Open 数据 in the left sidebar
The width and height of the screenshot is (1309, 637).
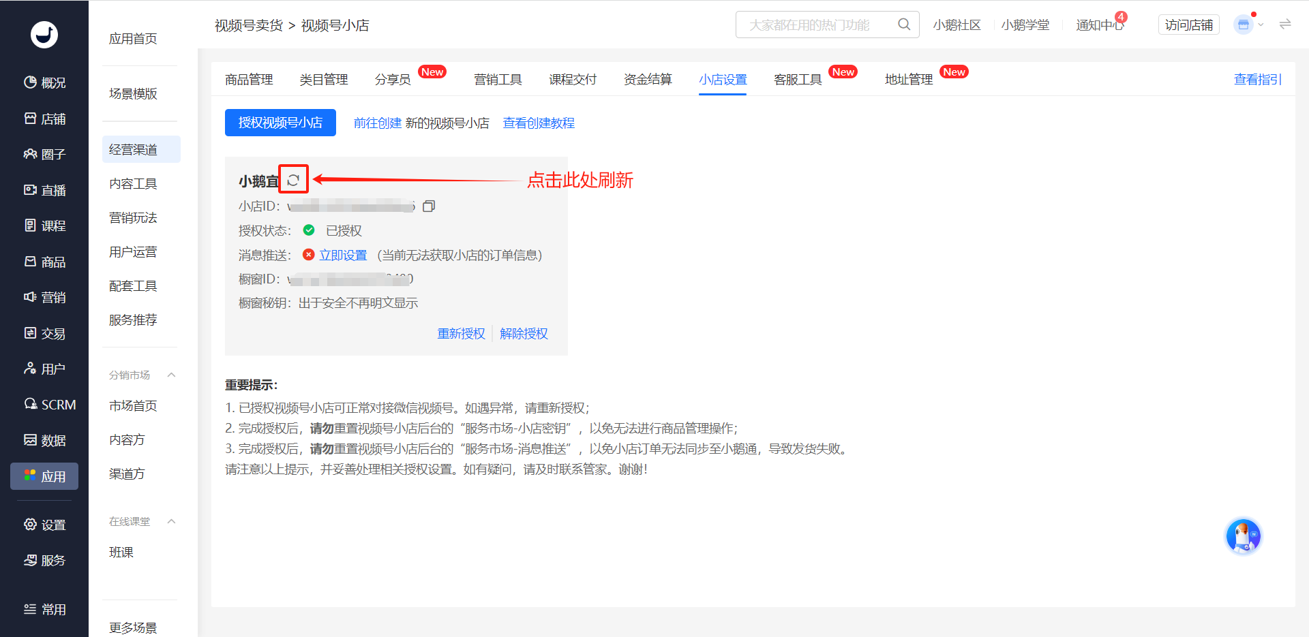[44, 440]
